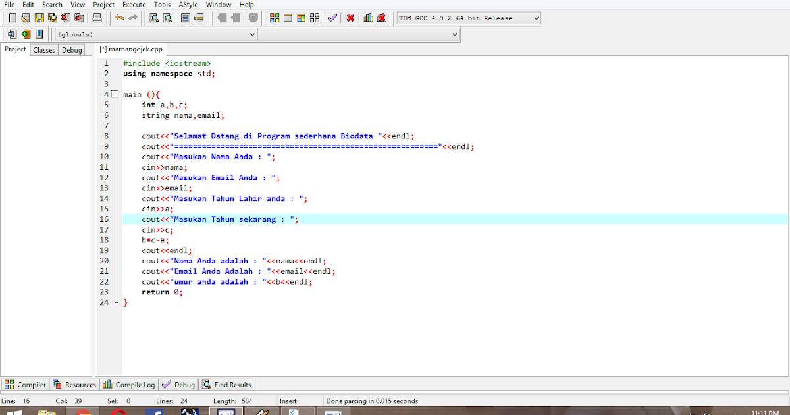Abort compilation using the red X icon
Viewport: 790px width, 415px height.
350,18
